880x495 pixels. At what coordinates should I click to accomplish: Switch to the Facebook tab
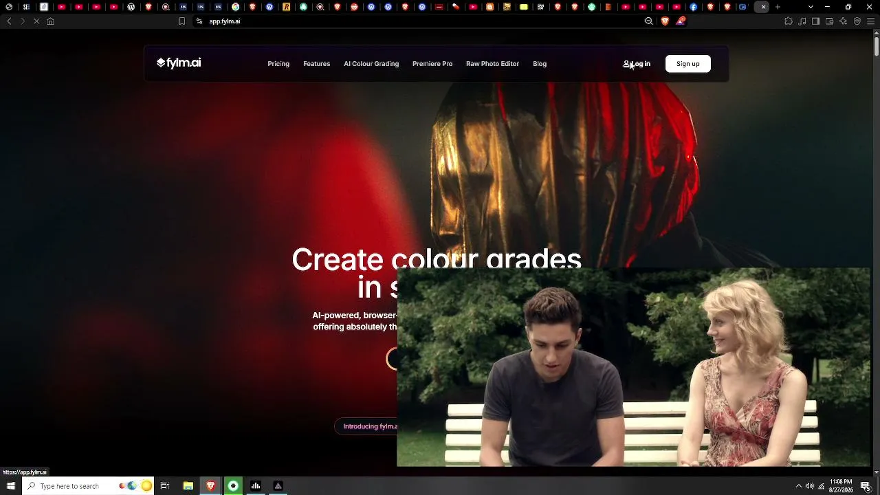point(694,7)
